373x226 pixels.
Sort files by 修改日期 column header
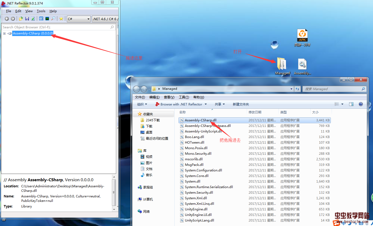(x=263, y=112)
